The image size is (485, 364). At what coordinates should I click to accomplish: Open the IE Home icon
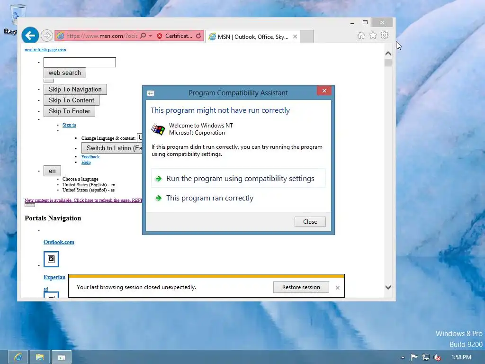[361, 35]
